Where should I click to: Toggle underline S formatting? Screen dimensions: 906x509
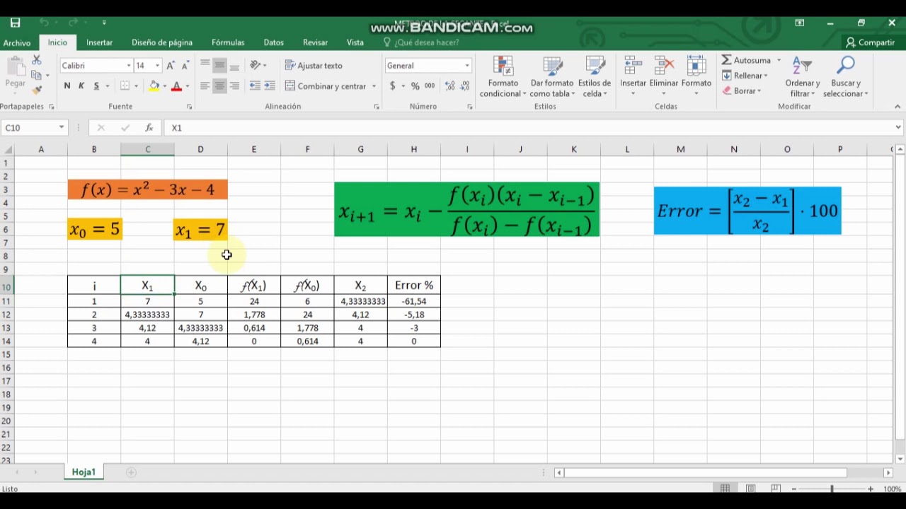96,86
